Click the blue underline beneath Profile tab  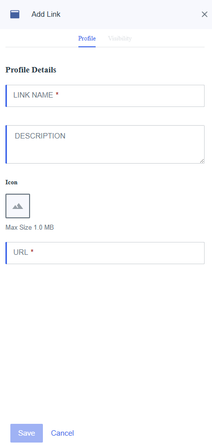click(87, 47)
